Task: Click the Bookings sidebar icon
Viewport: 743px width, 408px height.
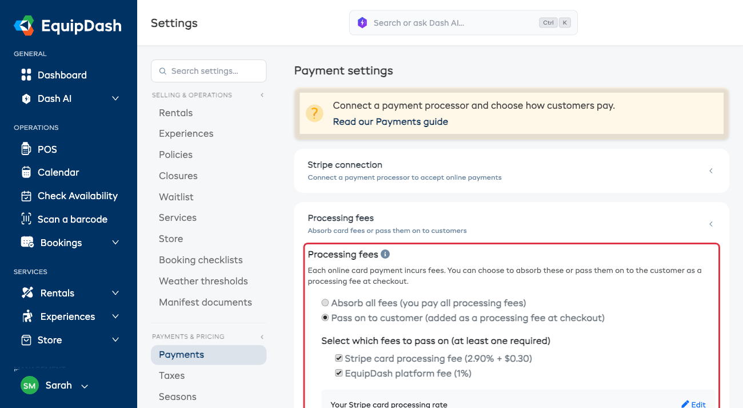Action: (27, 243)
